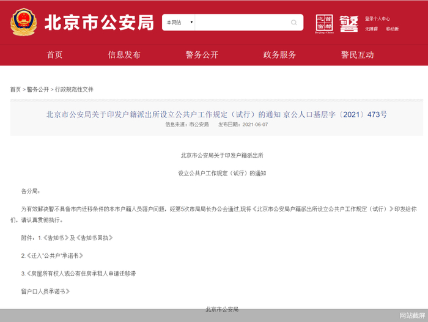Click 登录个人中心 login link
This screenshot has width=428, height=322.
click(377, 18)
